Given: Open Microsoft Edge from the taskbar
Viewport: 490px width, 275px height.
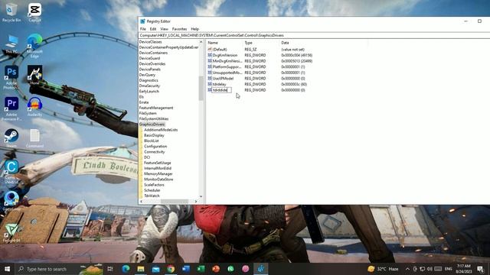Looking at the screenshot, I should [x=126, y=269].
